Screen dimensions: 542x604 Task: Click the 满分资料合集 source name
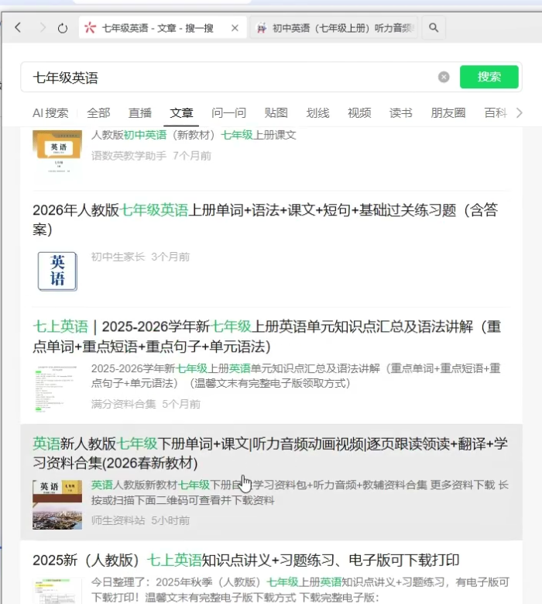coord(123,404)
